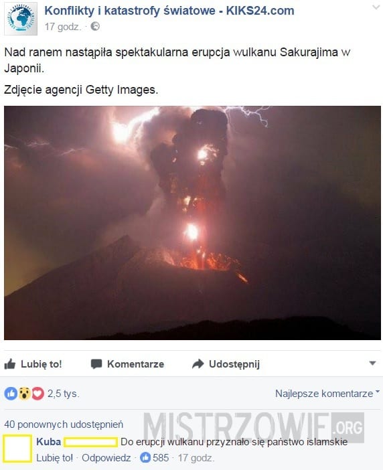Open the Najlepsze komentarze sort dropdown
383x470 pixels.
click(x=327, y=393)
